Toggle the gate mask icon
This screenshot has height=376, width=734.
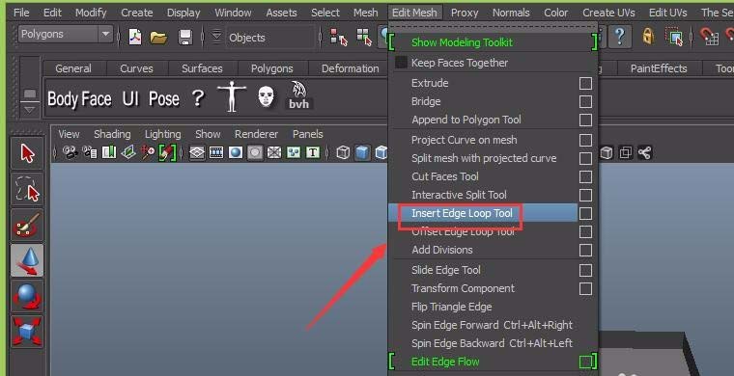(255, 152)
